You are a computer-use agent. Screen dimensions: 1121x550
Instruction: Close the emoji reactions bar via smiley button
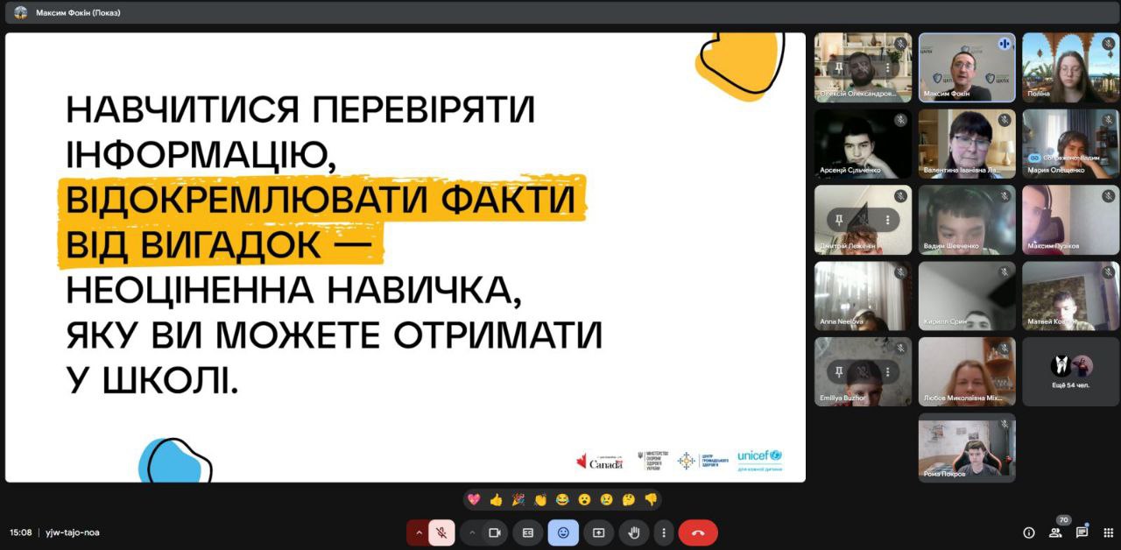(563, 532)
